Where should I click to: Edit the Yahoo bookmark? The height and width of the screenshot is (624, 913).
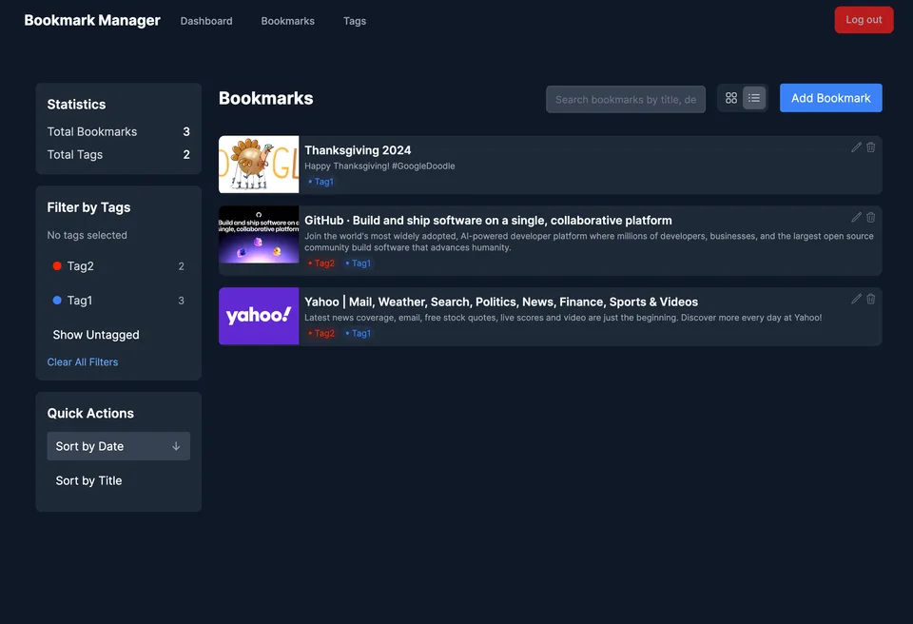pos(856,299)
